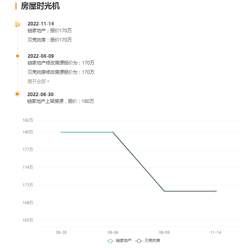
Task: Toggle the 贝壳找房 series in the legend
Action: pos(148,241)
